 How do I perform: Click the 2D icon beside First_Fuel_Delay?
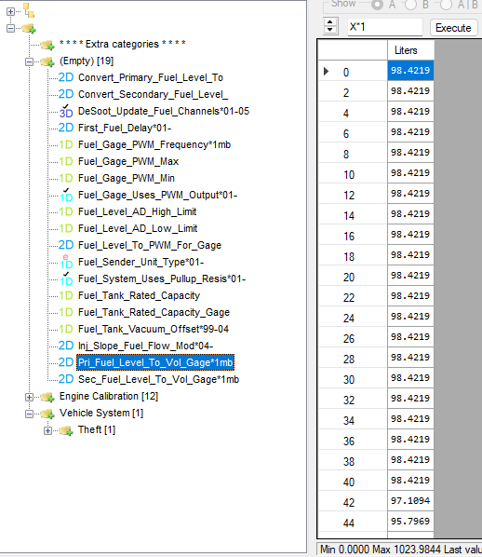point(66,128)
